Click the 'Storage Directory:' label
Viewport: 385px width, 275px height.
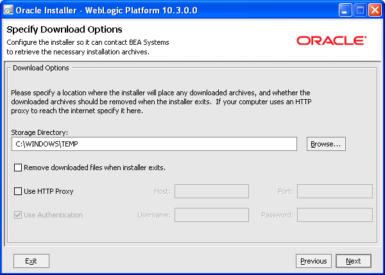tap(40, 132)
